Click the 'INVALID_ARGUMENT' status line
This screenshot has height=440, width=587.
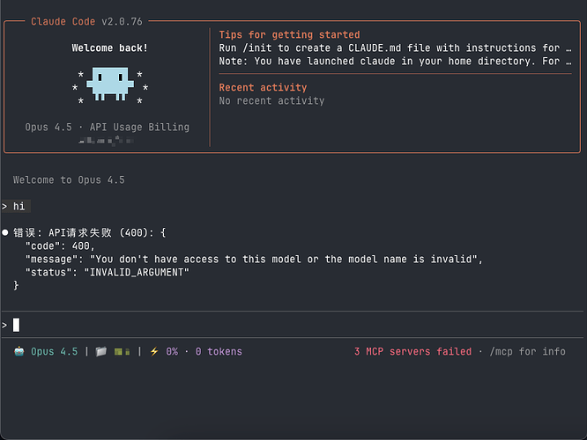click(107, 273)
